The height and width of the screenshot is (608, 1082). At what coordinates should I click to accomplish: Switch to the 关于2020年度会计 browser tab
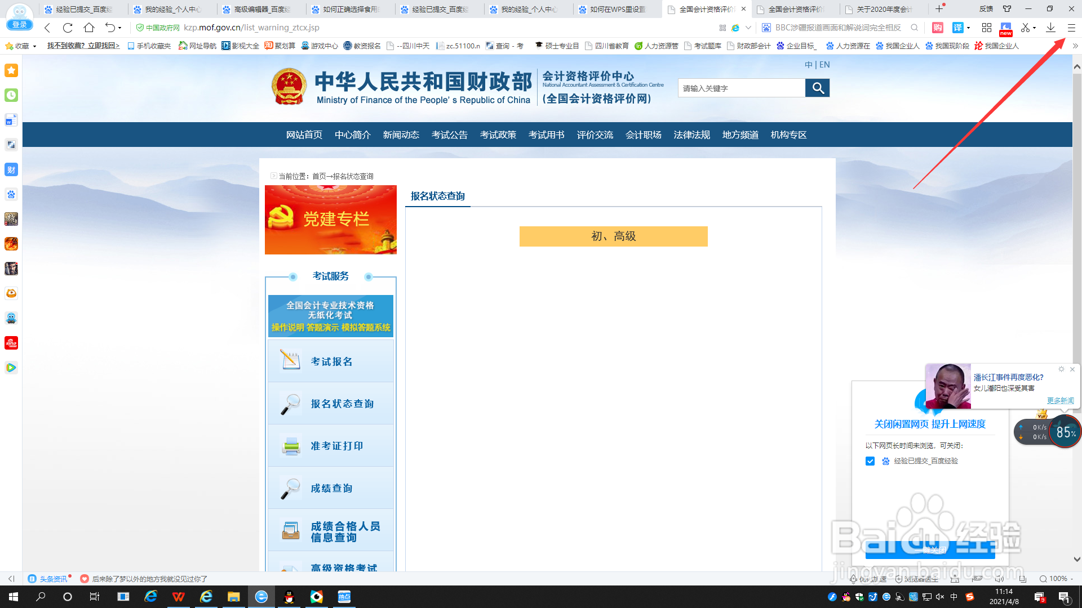point(879,9)
